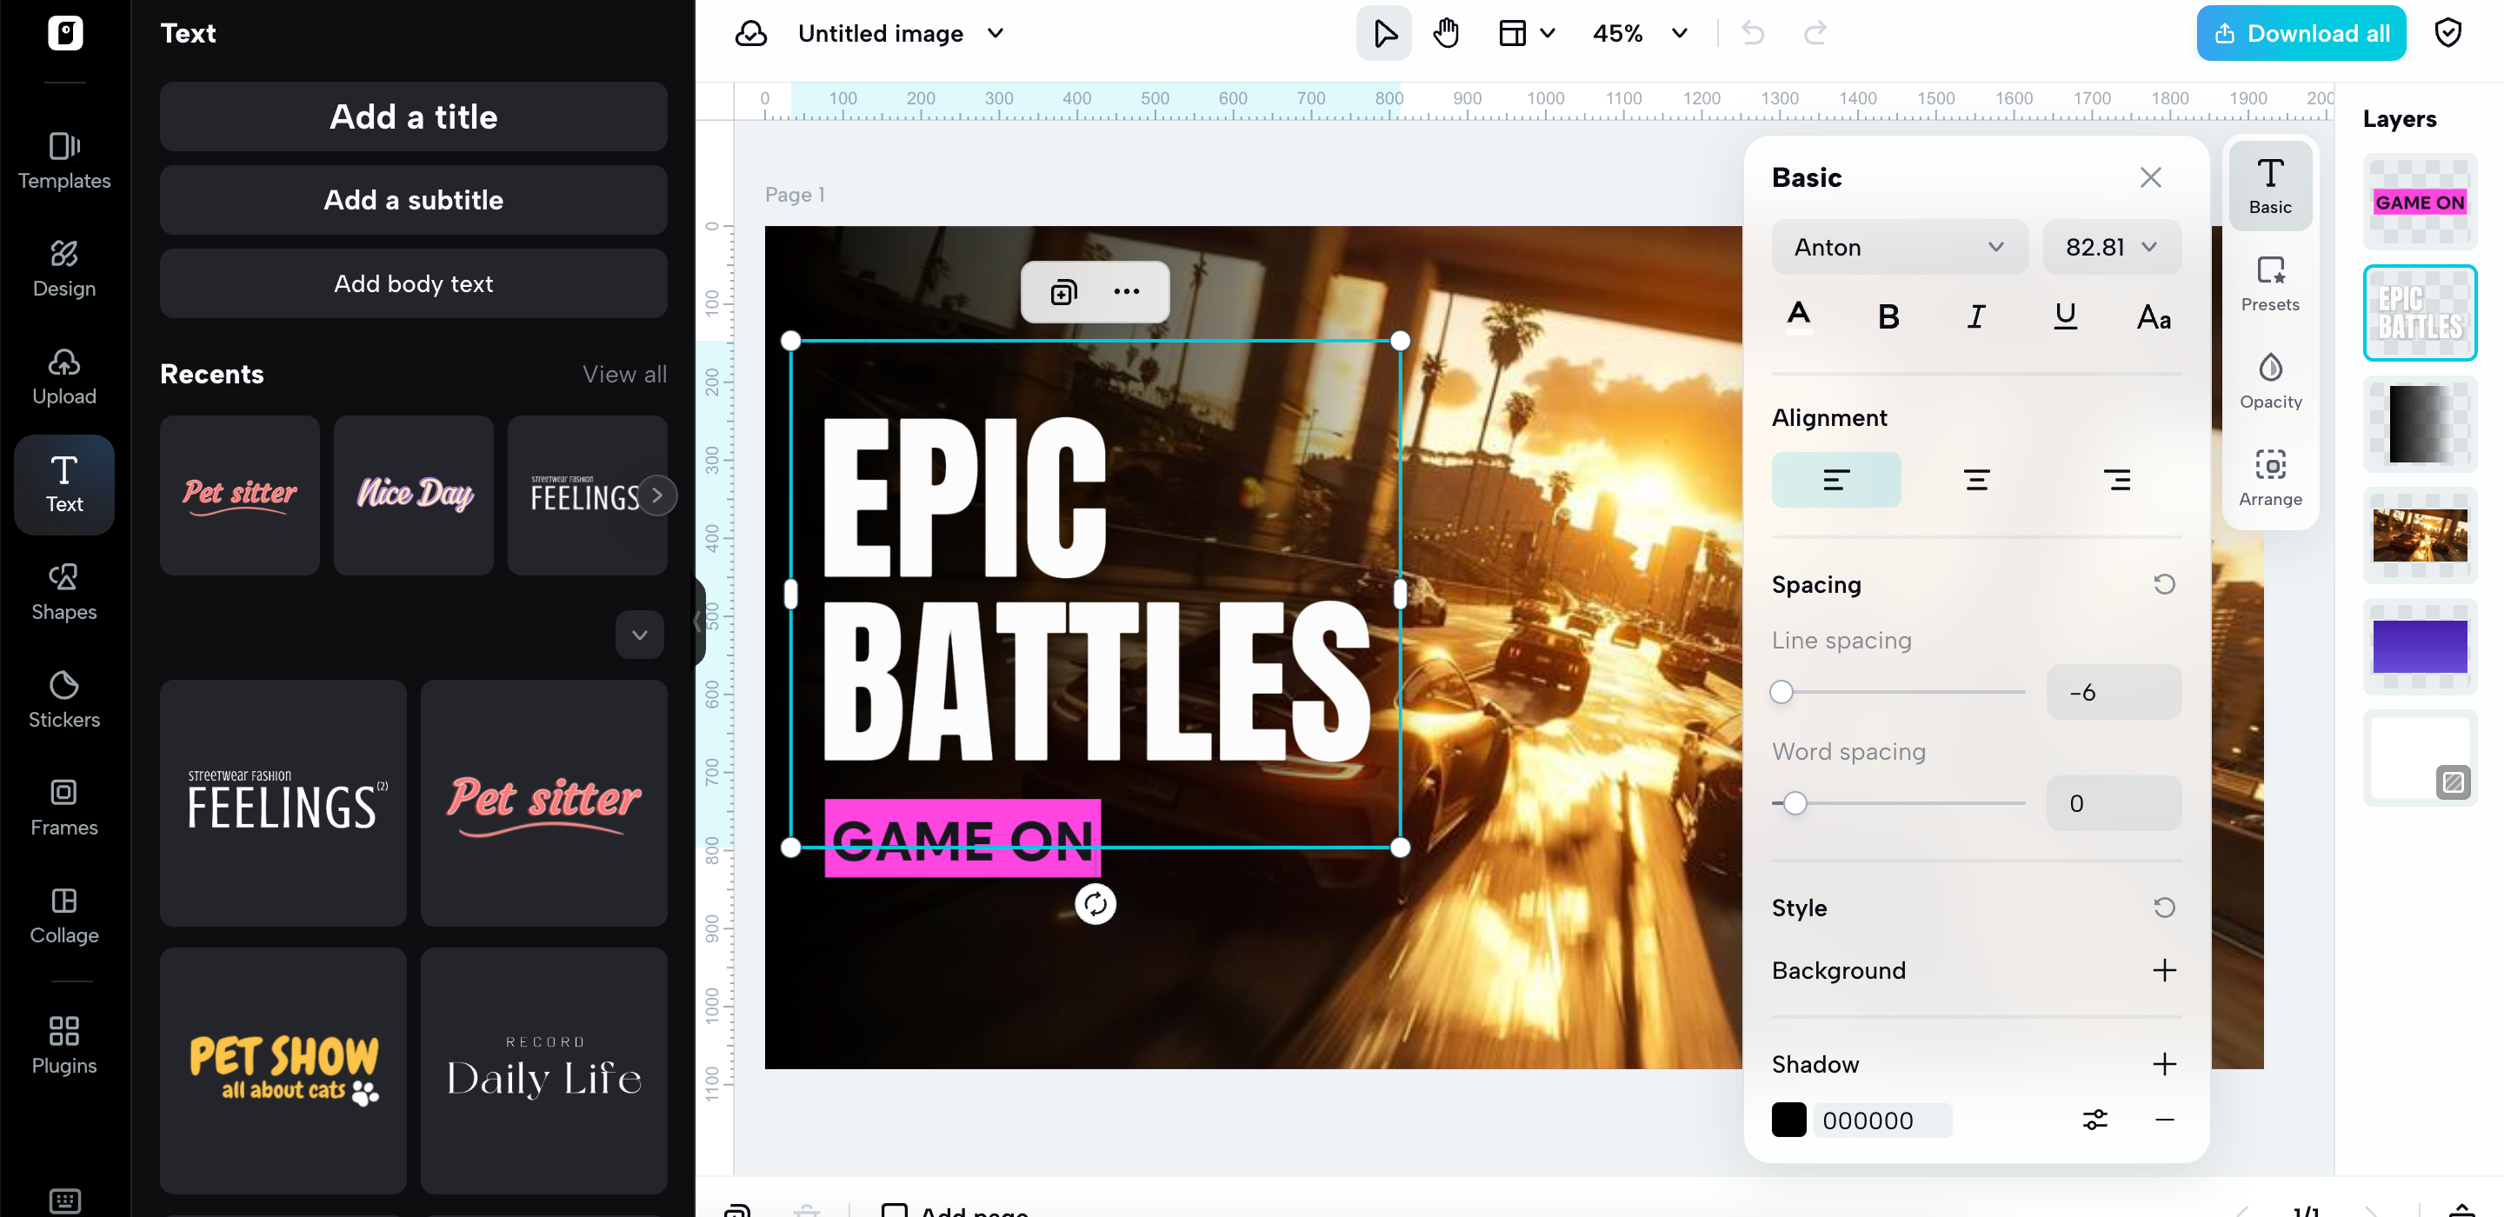
Task: Select the EPIC BATTLES layer thumbnail
Action: [2420, 312]
